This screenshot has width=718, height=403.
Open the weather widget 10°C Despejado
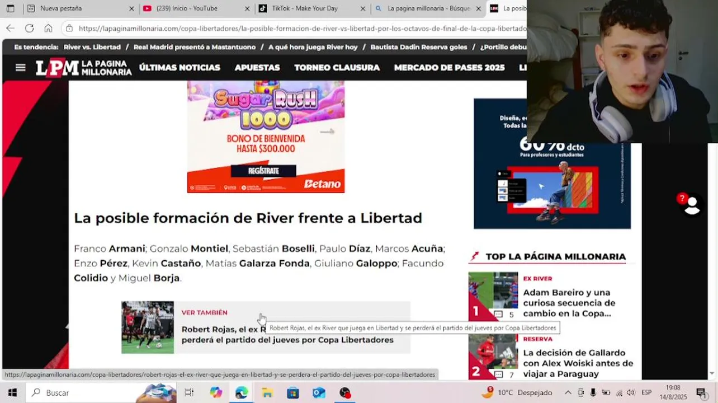pyautogui.click(x=517, y=393)
